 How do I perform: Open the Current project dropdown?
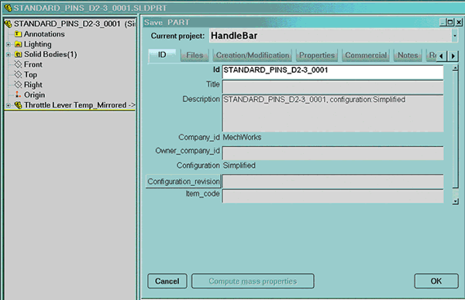[454, 36]
